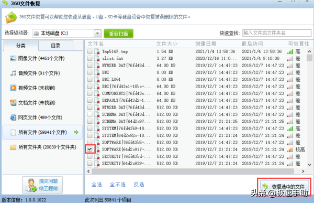Sort by 最后访问 column header

[252, 44]
